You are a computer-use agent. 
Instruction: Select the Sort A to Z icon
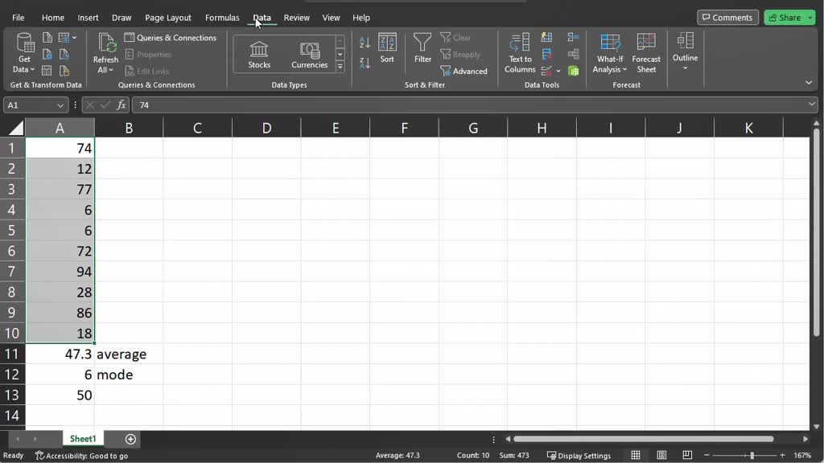364,41
